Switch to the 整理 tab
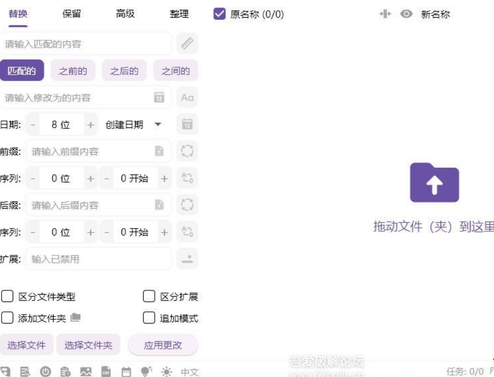 tap(179, 14)
